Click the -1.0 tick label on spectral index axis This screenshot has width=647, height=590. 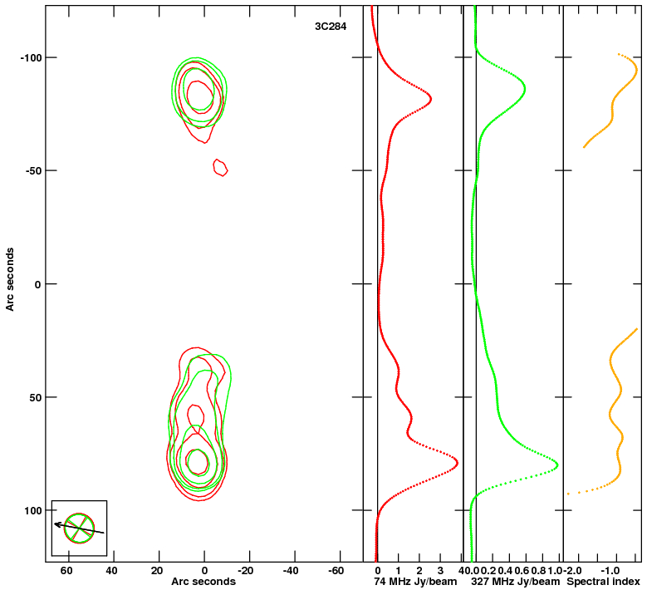610,571
